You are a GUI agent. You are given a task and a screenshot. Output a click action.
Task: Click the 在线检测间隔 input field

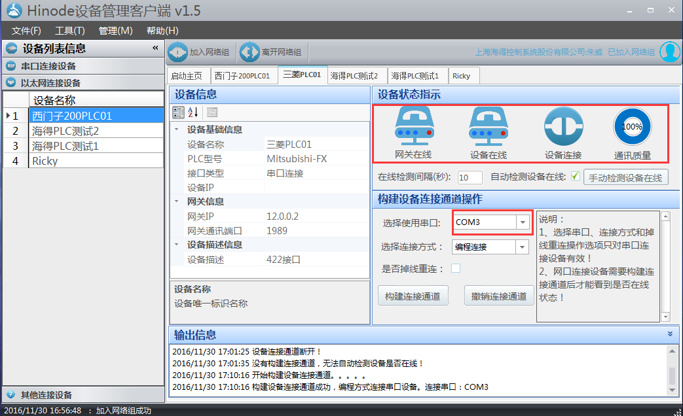470,177
